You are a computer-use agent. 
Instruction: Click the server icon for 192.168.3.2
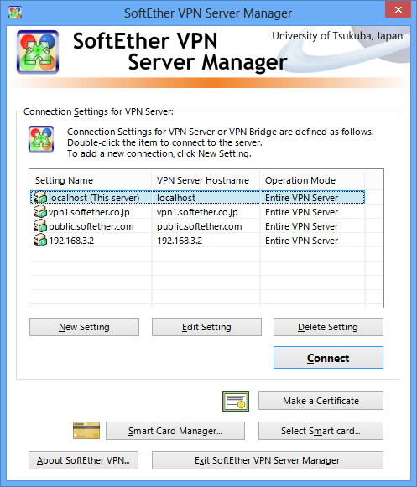click(x=39, y=241)
